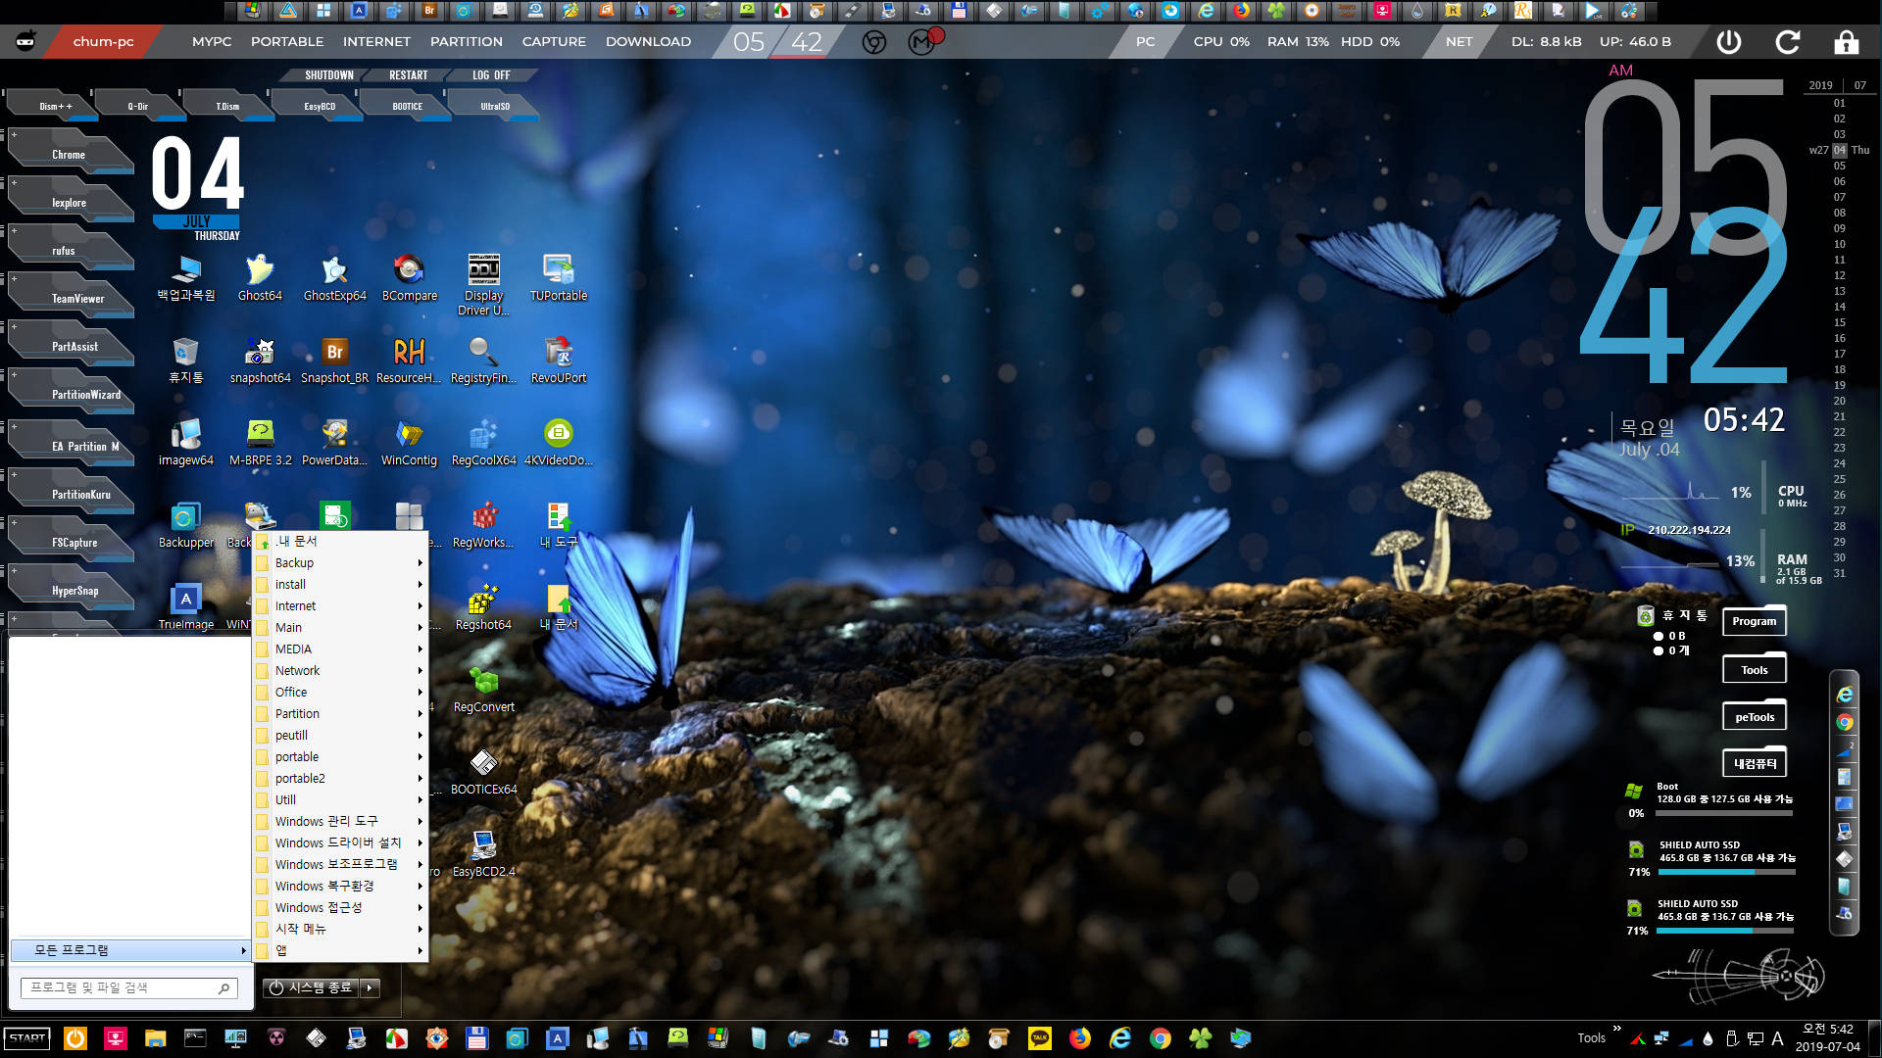This screenshot has width=1882, height=1058.
Task: Expand the Partition folder in start menu
Action: coord(340,713)
